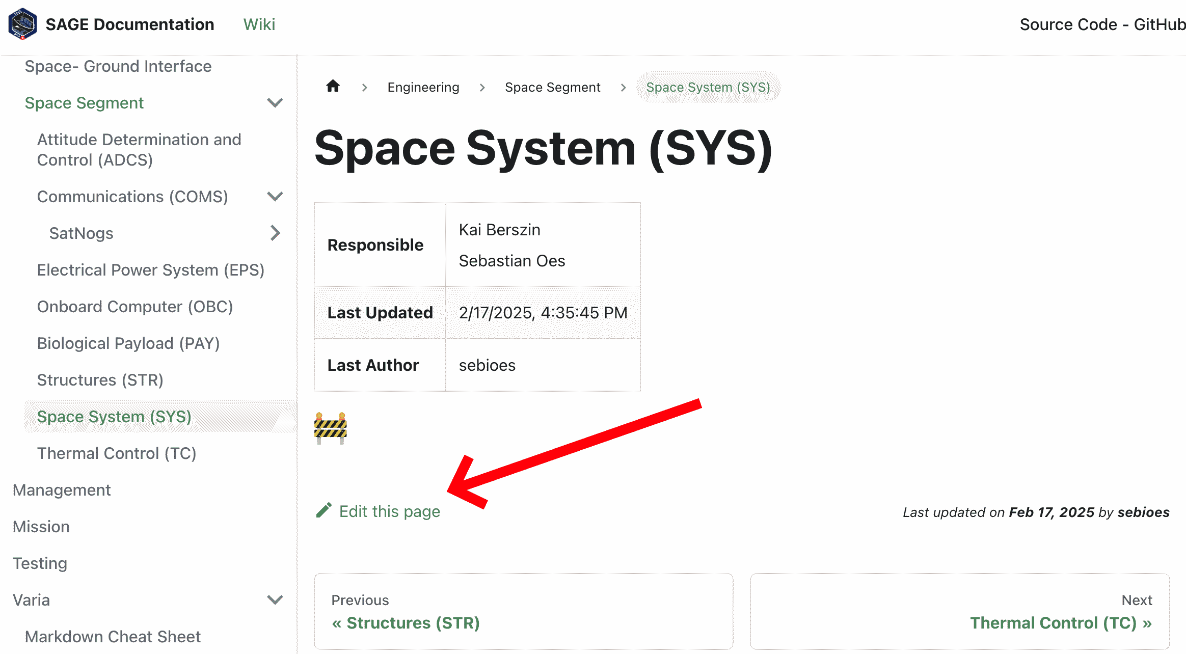This screenshot has height=654, width=1186.
Task: Open Biological Payload (PAY) sidebar item
Action: pos(128,343)
